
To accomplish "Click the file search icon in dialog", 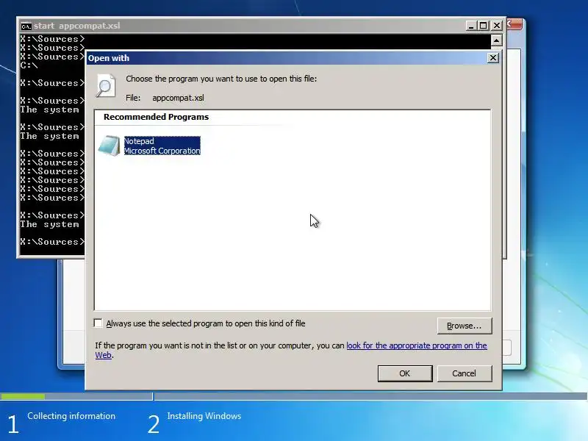I will click(x=105, y=86).
